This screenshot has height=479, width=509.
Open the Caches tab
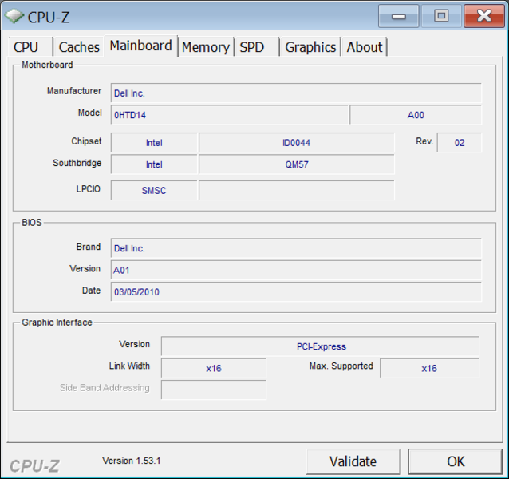[x=79, y=47]
